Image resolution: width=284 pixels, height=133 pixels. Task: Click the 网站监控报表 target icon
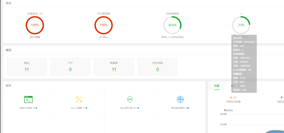tap(180, 99)
